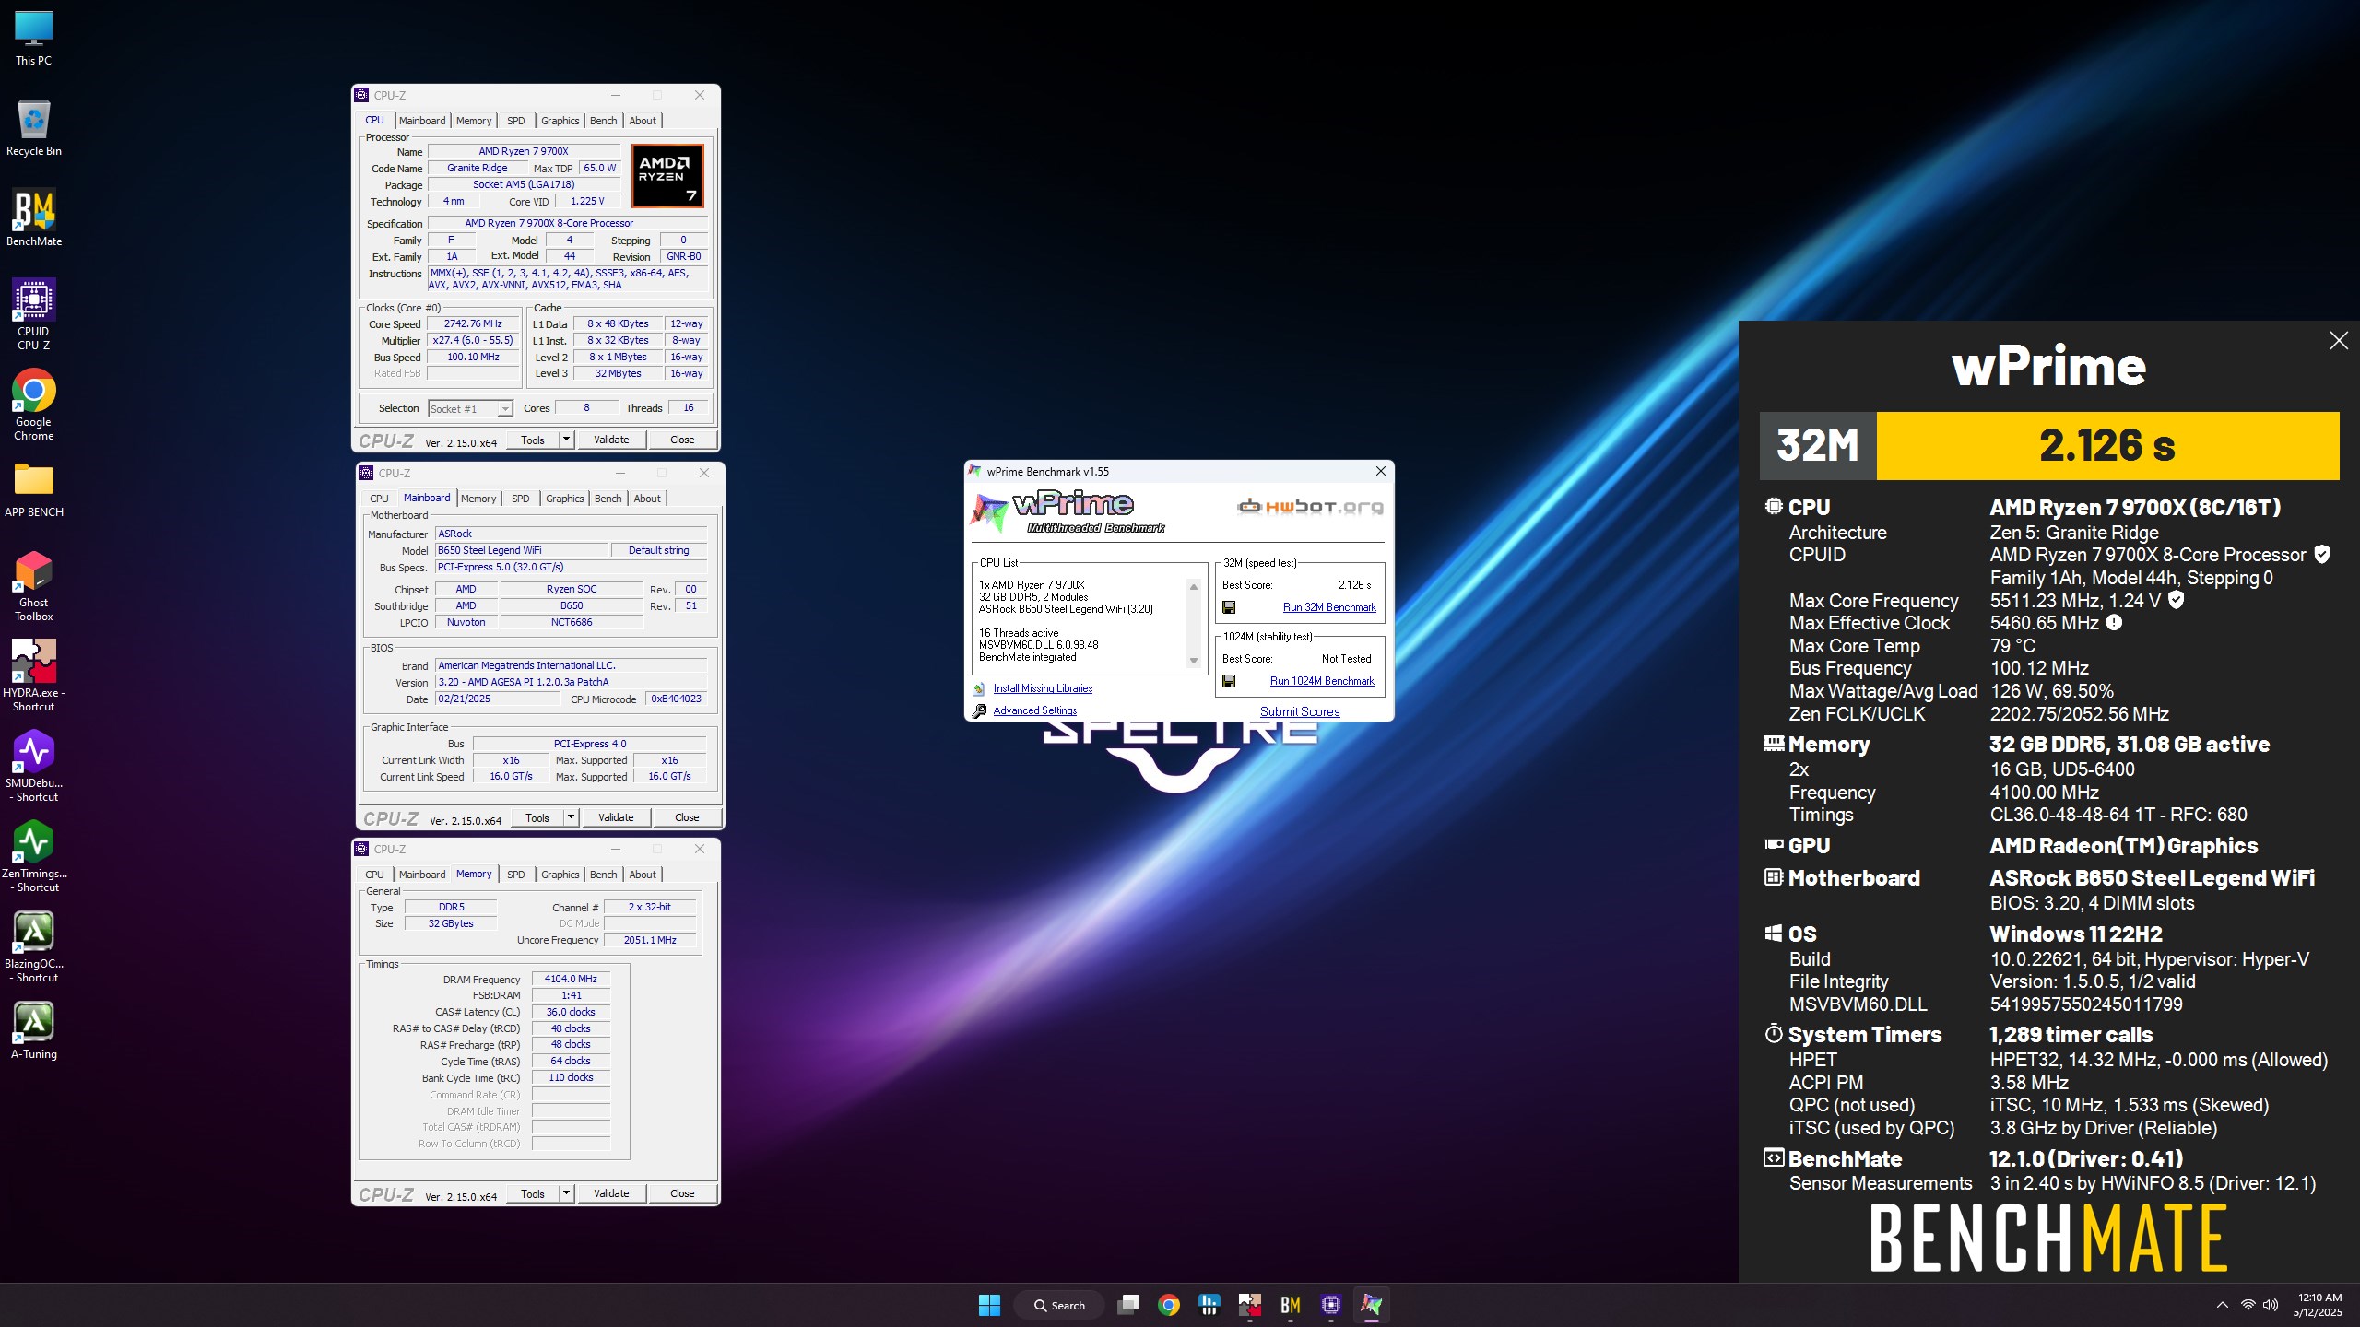Launch the Ghost Toolbox desktop shortcut
Image resolution: width=2360 pixels, height=1327 pixels.
tap(34, 585)
